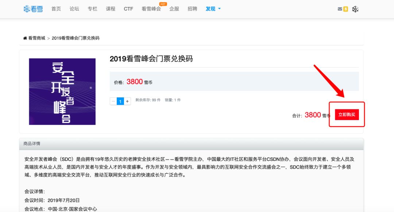394x212 pixels.
Task: Click the 会议地点 line
Action: click(x=61, y=209)
